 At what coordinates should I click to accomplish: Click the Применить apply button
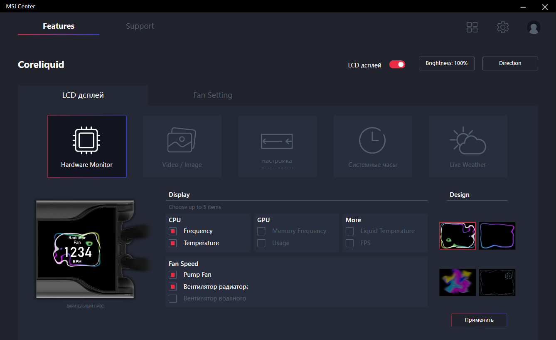pos(479,320)
